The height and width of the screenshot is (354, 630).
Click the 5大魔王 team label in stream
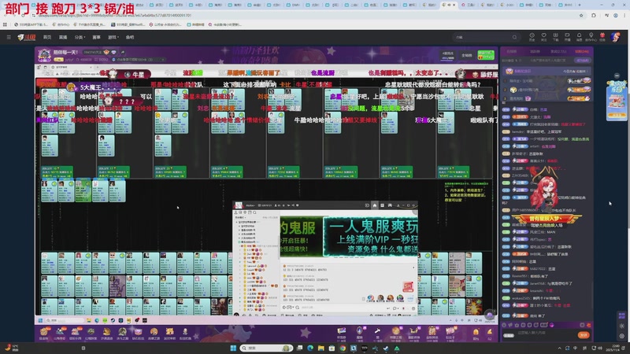tap(87, 87)
